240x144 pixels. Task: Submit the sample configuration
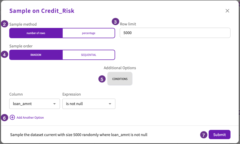coord(219,135)
